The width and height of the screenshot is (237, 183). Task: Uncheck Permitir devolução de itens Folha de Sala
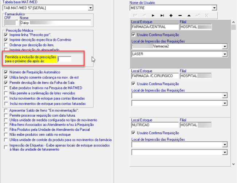coord(6,83)
